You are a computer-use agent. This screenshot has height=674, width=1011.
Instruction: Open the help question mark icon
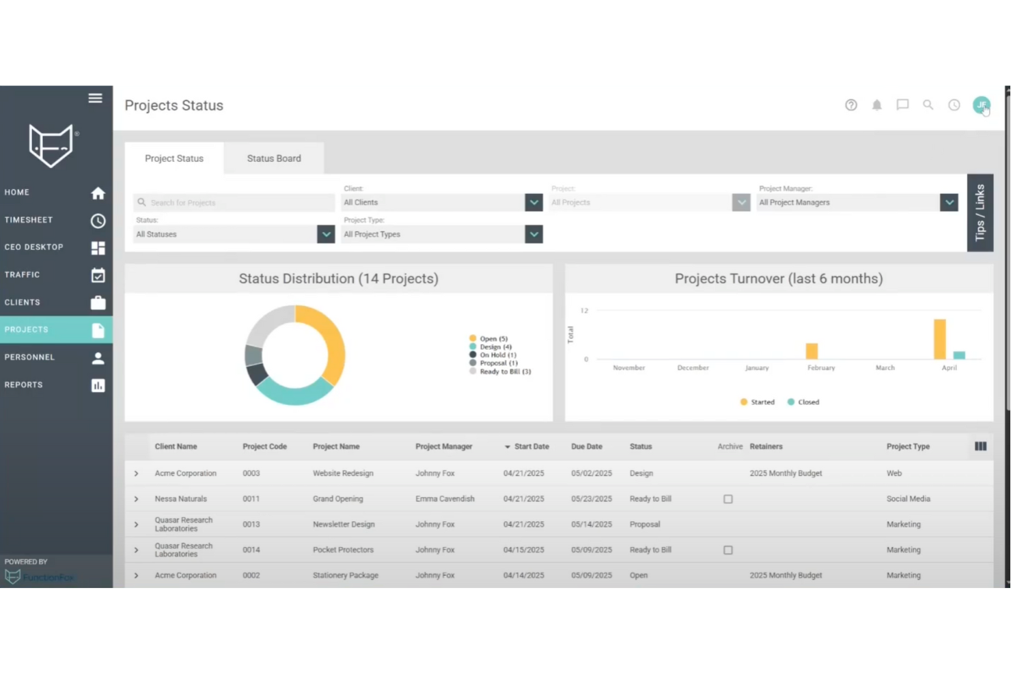click(850, 104)
